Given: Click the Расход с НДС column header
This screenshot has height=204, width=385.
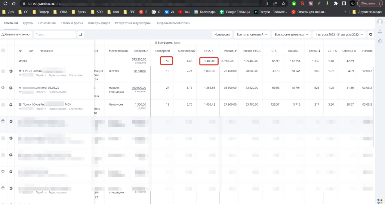Looking at the screenshot, I should [x=251, y=51].
